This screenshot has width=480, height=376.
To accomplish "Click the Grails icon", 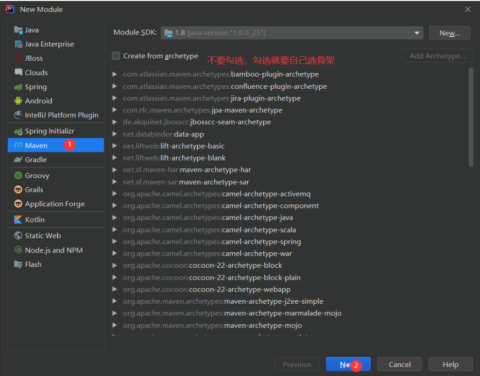I will tap(18, 190).
